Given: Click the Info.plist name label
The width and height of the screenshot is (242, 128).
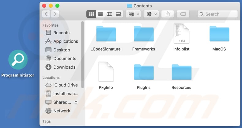Looking at the screenshot, I should tap(181, 49).
